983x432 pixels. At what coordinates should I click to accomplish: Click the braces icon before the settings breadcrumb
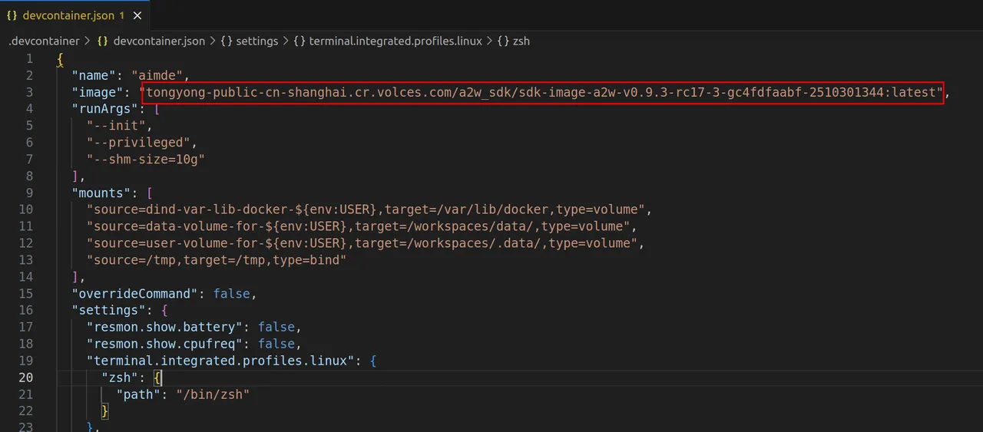click(x=227, y=41)
